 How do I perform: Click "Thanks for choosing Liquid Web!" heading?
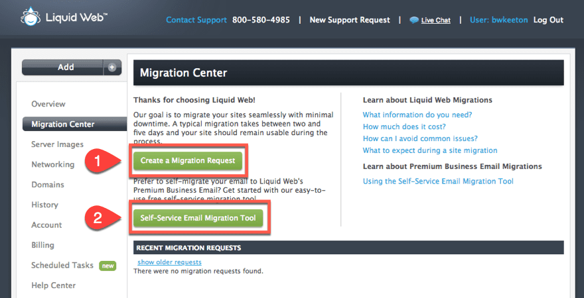(194, 100)
